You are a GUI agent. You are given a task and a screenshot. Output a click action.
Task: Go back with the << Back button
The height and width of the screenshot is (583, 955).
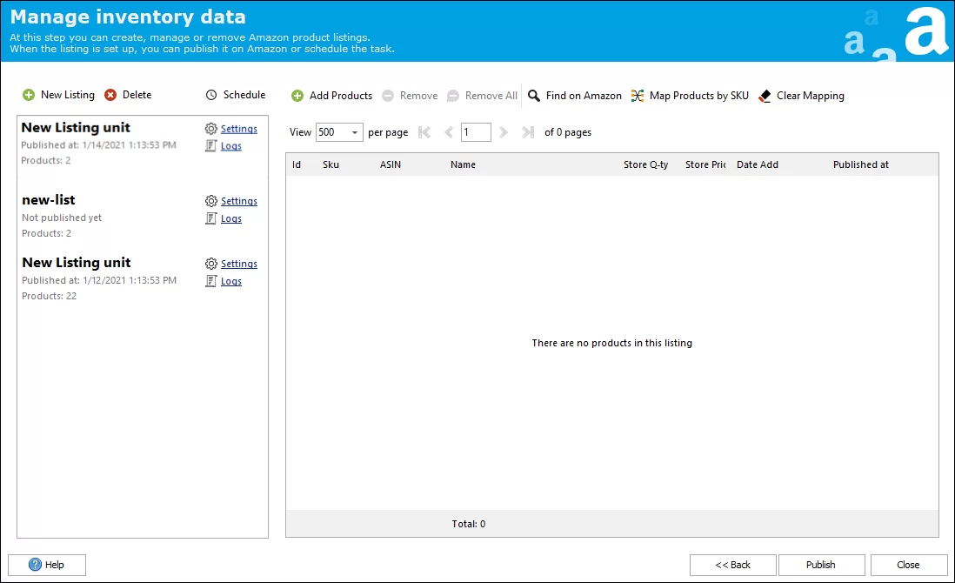pos(732,565)
